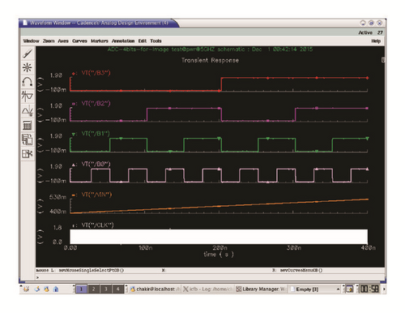
Task: Select the waveform cursor tool icon
Action: coord(28,110)
